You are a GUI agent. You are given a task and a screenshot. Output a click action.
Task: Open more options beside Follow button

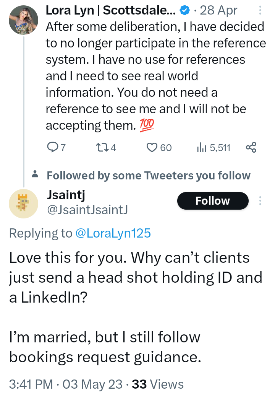click(260, 201)
